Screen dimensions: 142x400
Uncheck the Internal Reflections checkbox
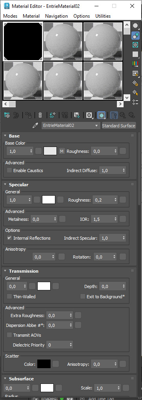point(9,238)
